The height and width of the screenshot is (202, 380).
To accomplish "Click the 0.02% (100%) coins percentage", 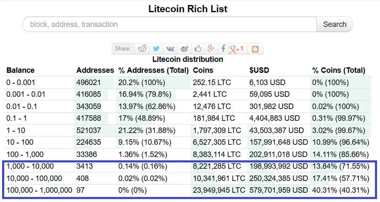I will point(336,106).
